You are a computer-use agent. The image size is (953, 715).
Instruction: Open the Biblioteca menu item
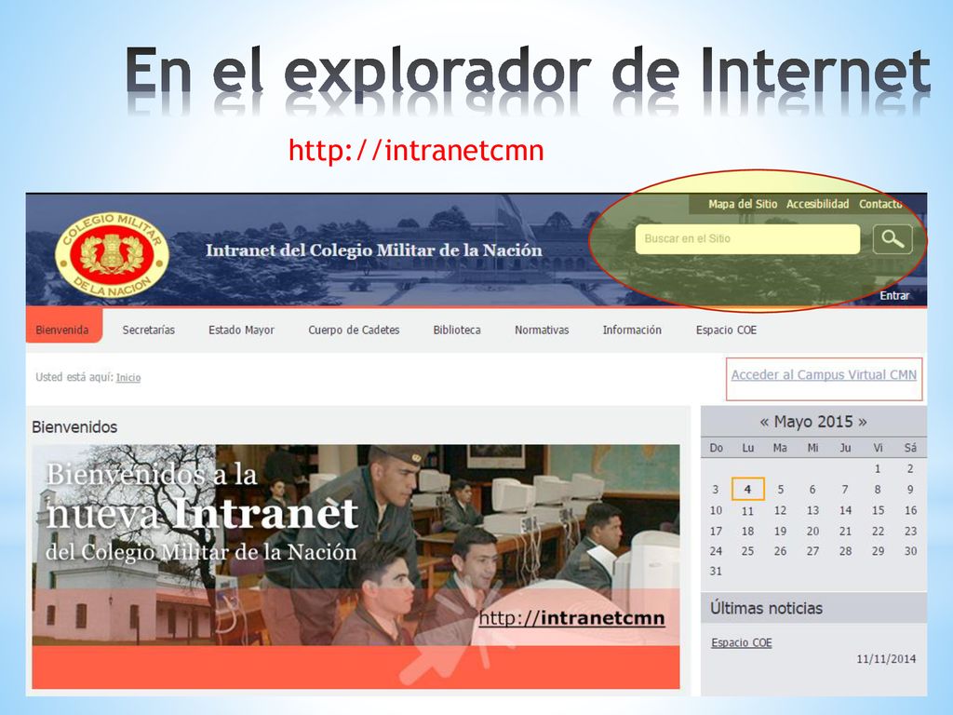[457, 331]
